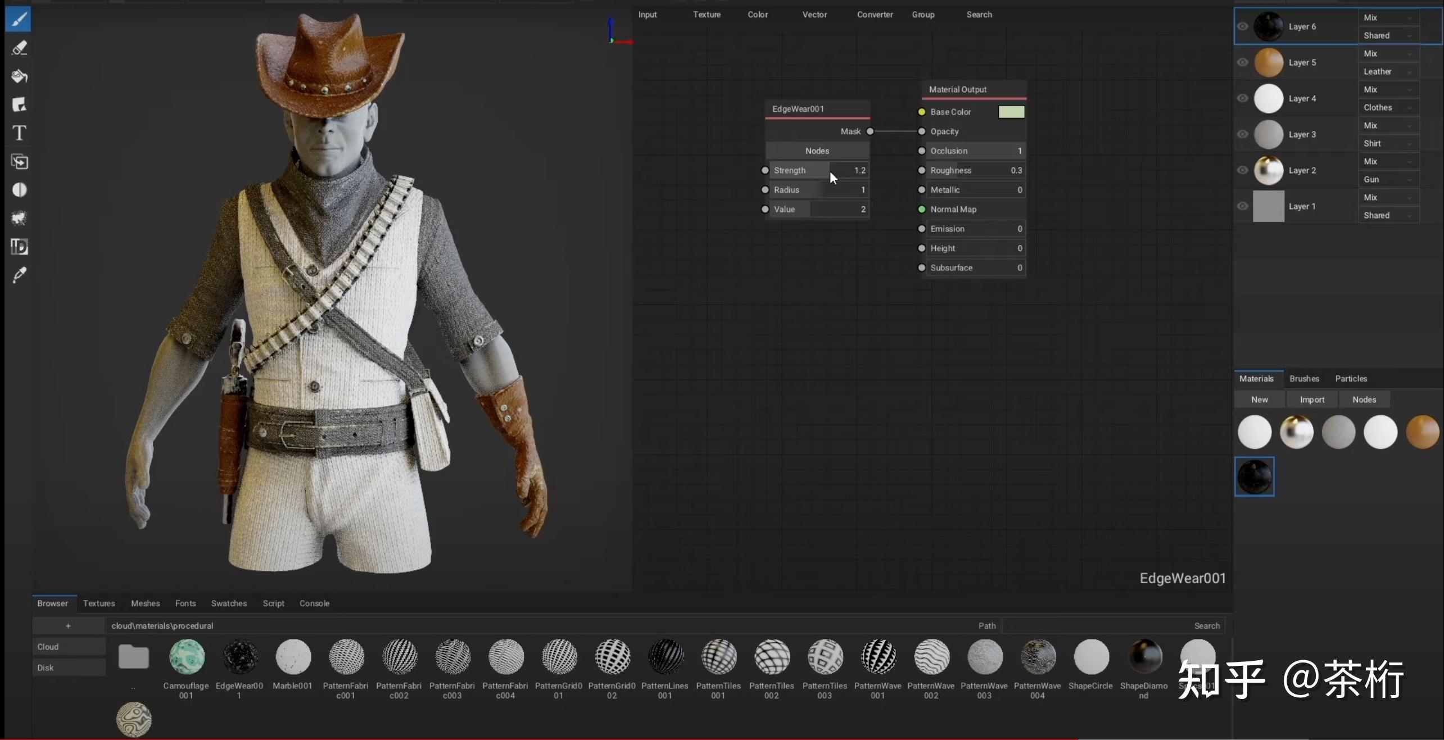1444x740 pixels.
Task: Select the Eraser tool
Action: [20, 48]
